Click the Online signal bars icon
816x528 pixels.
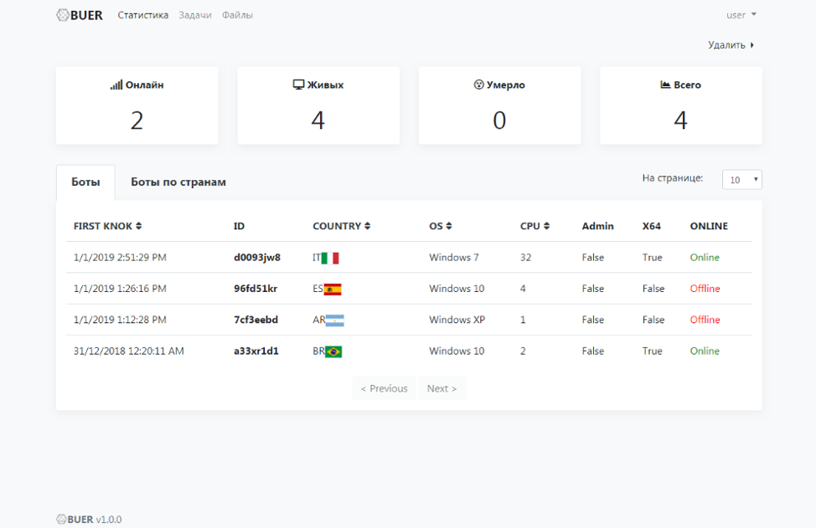pos(116,85)
